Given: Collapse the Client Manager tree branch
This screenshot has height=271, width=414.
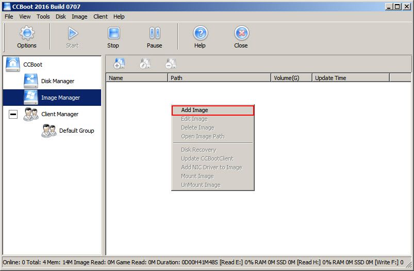Looking at the screenshot, I should [13, 115].
